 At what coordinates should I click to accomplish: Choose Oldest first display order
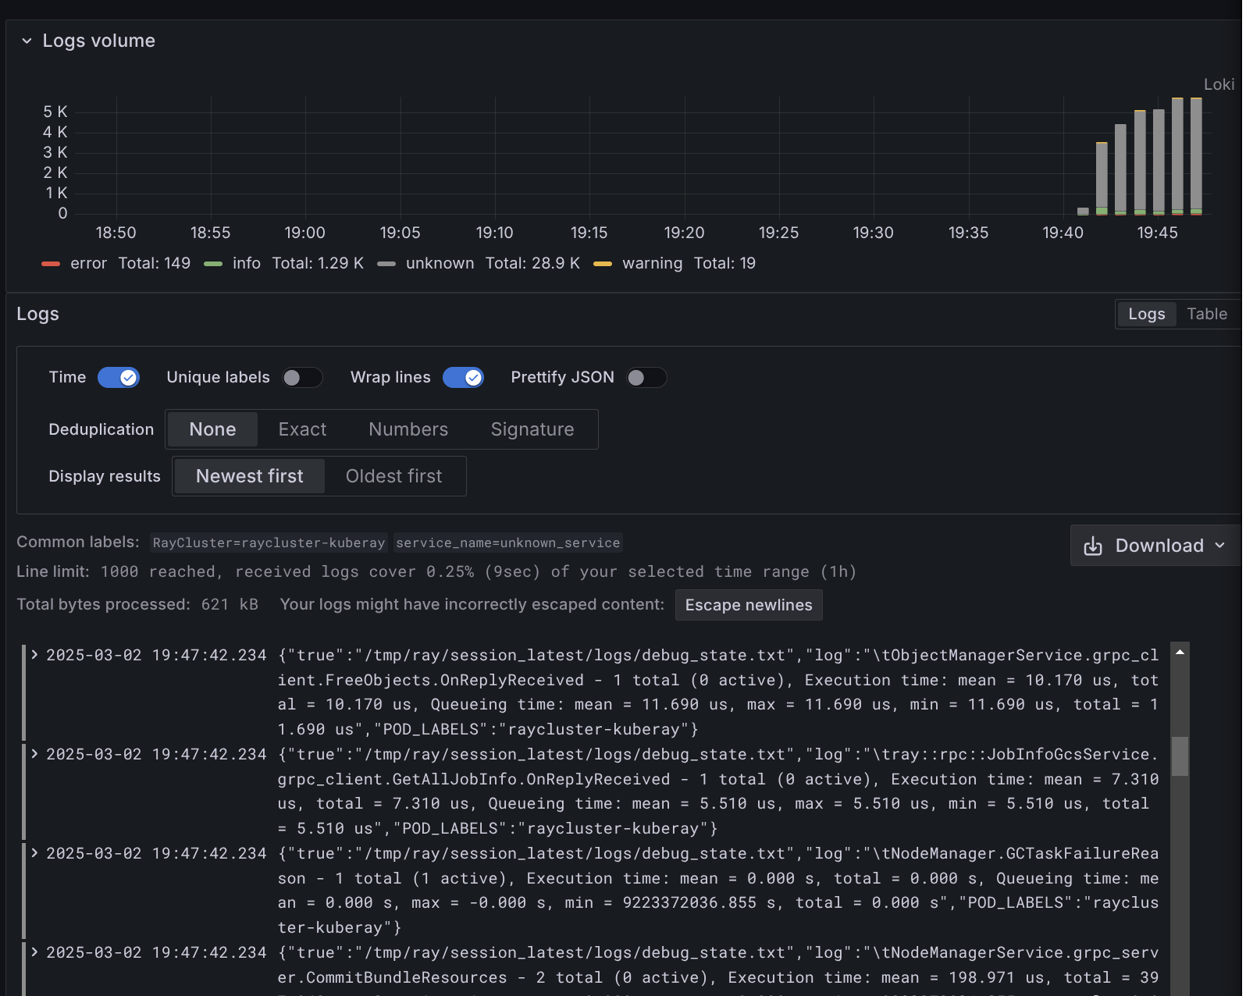click(394, 476)
